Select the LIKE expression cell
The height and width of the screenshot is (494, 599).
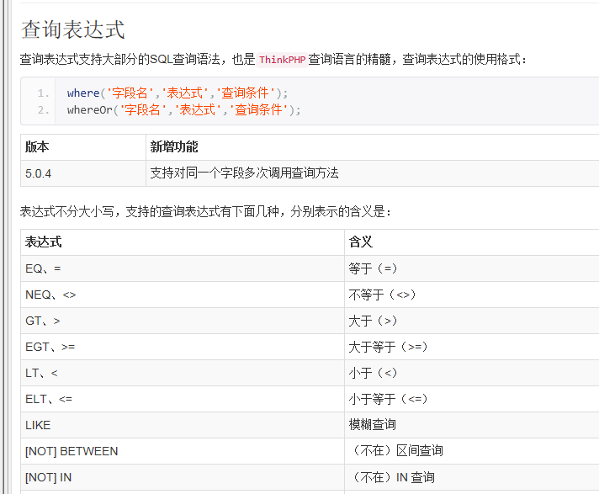(38, 425)
